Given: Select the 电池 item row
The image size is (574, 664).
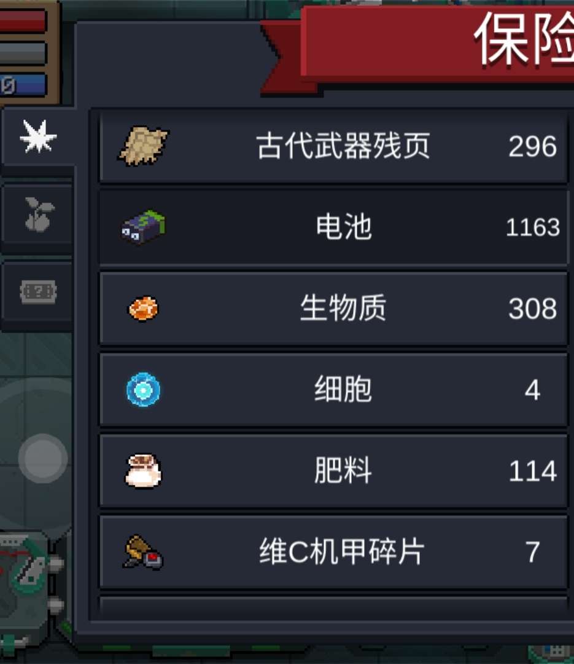Looking at the screenshot, I should 333,227.
